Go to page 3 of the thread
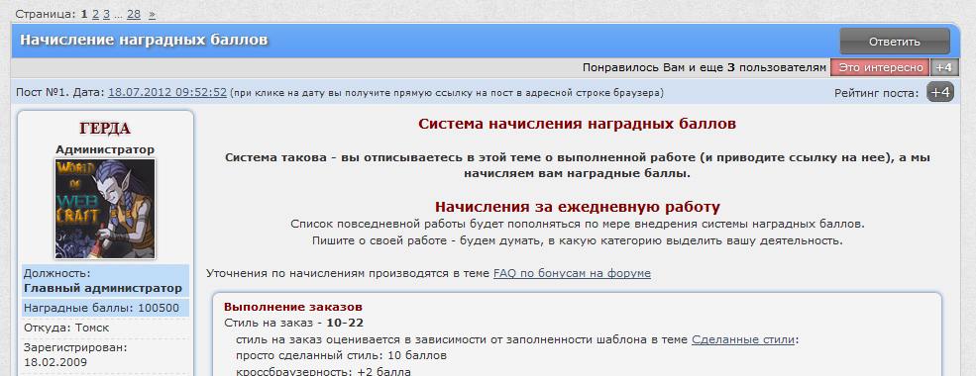 (106, 13)
